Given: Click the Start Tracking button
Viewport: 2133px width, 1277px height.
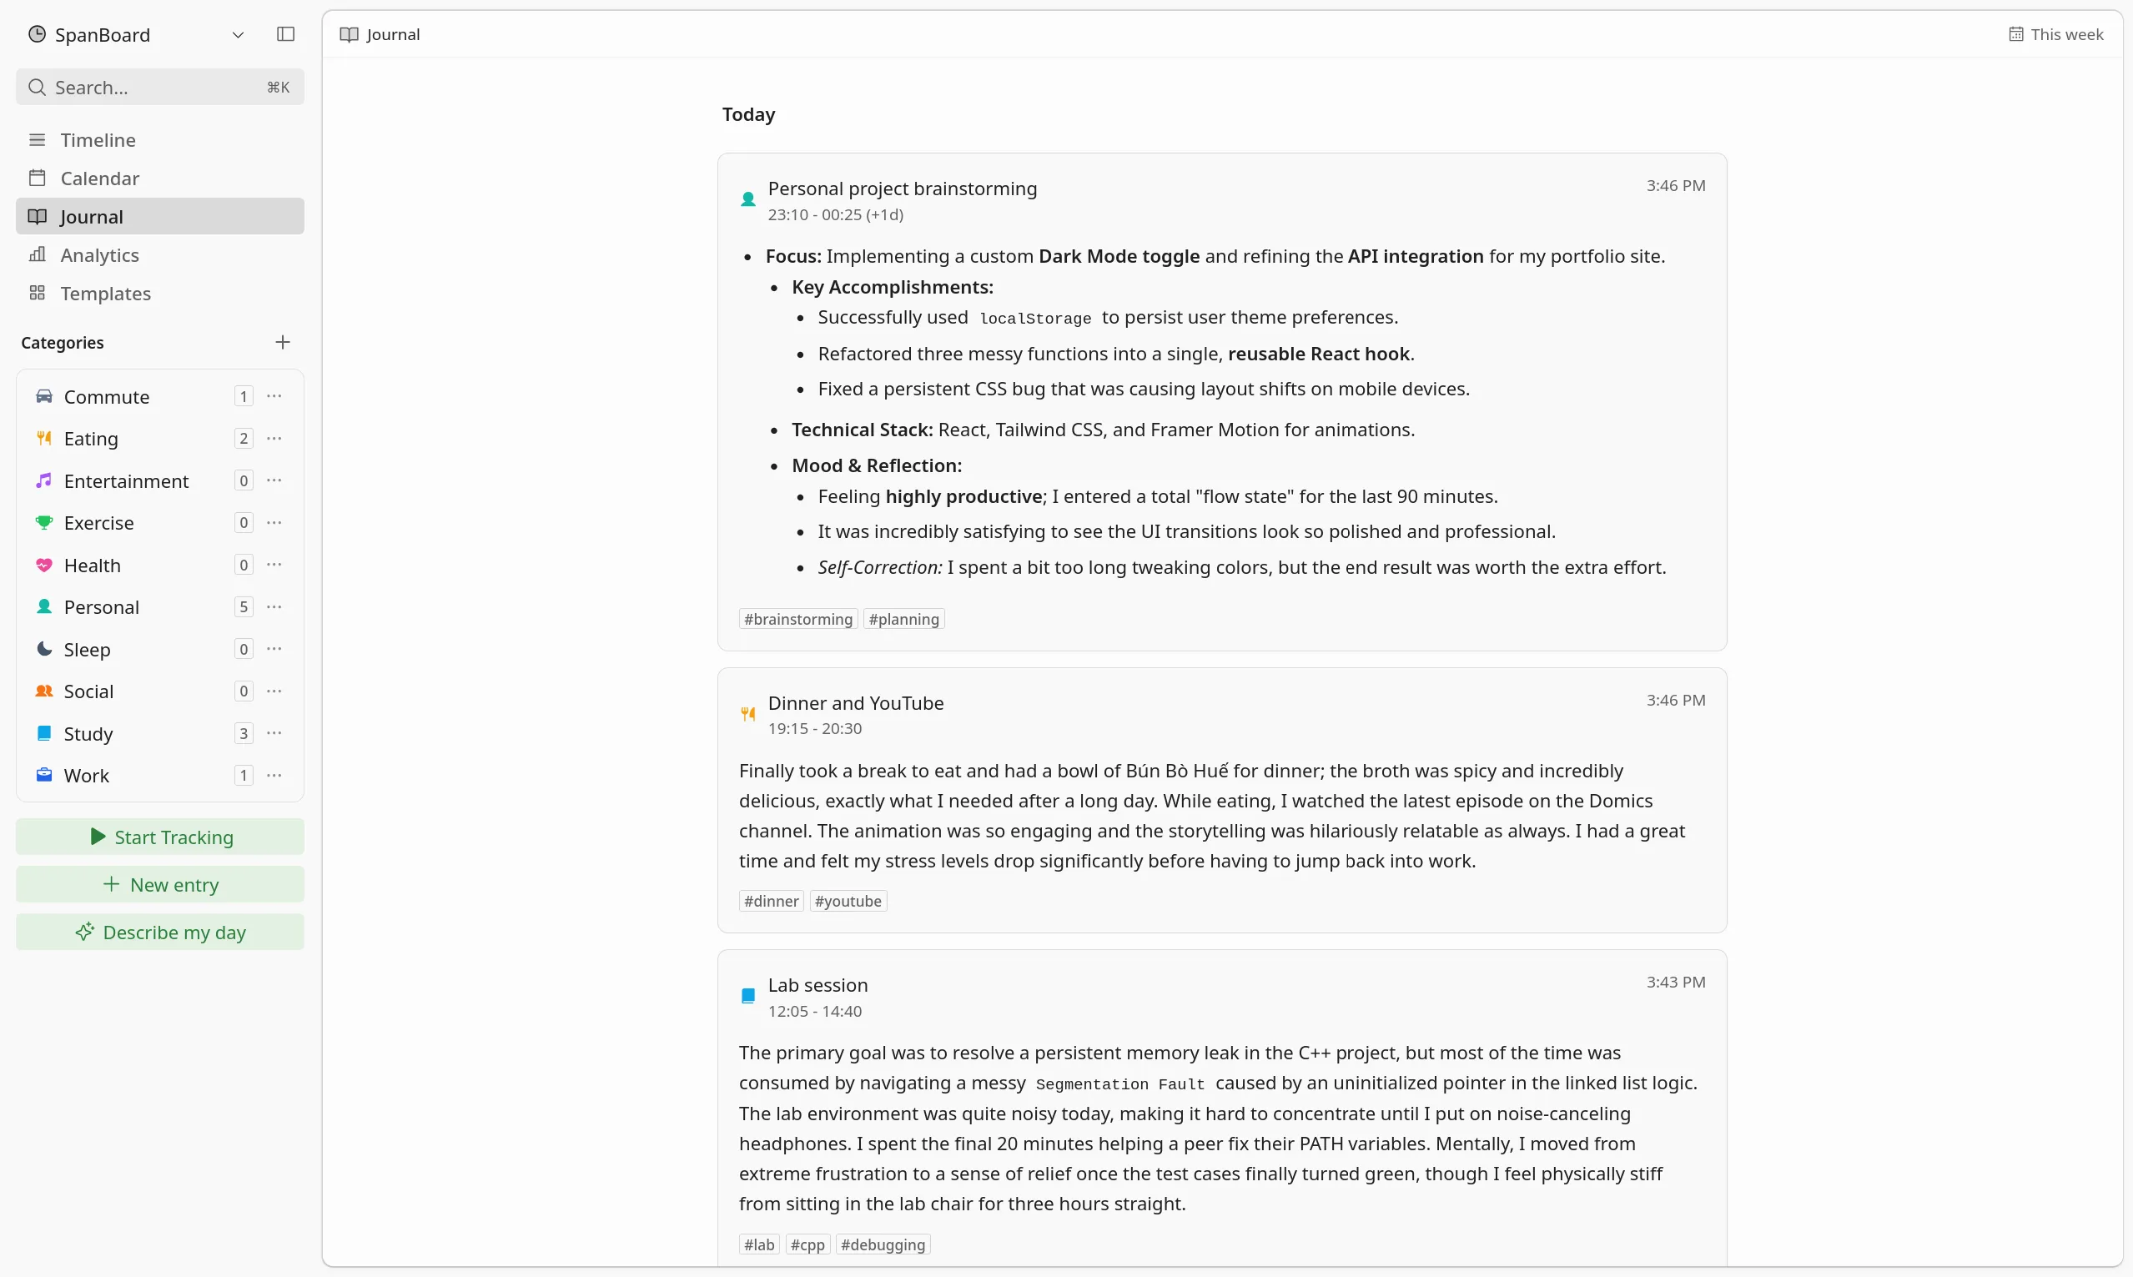Looking at the screenshot, I should tap(160, 837).
